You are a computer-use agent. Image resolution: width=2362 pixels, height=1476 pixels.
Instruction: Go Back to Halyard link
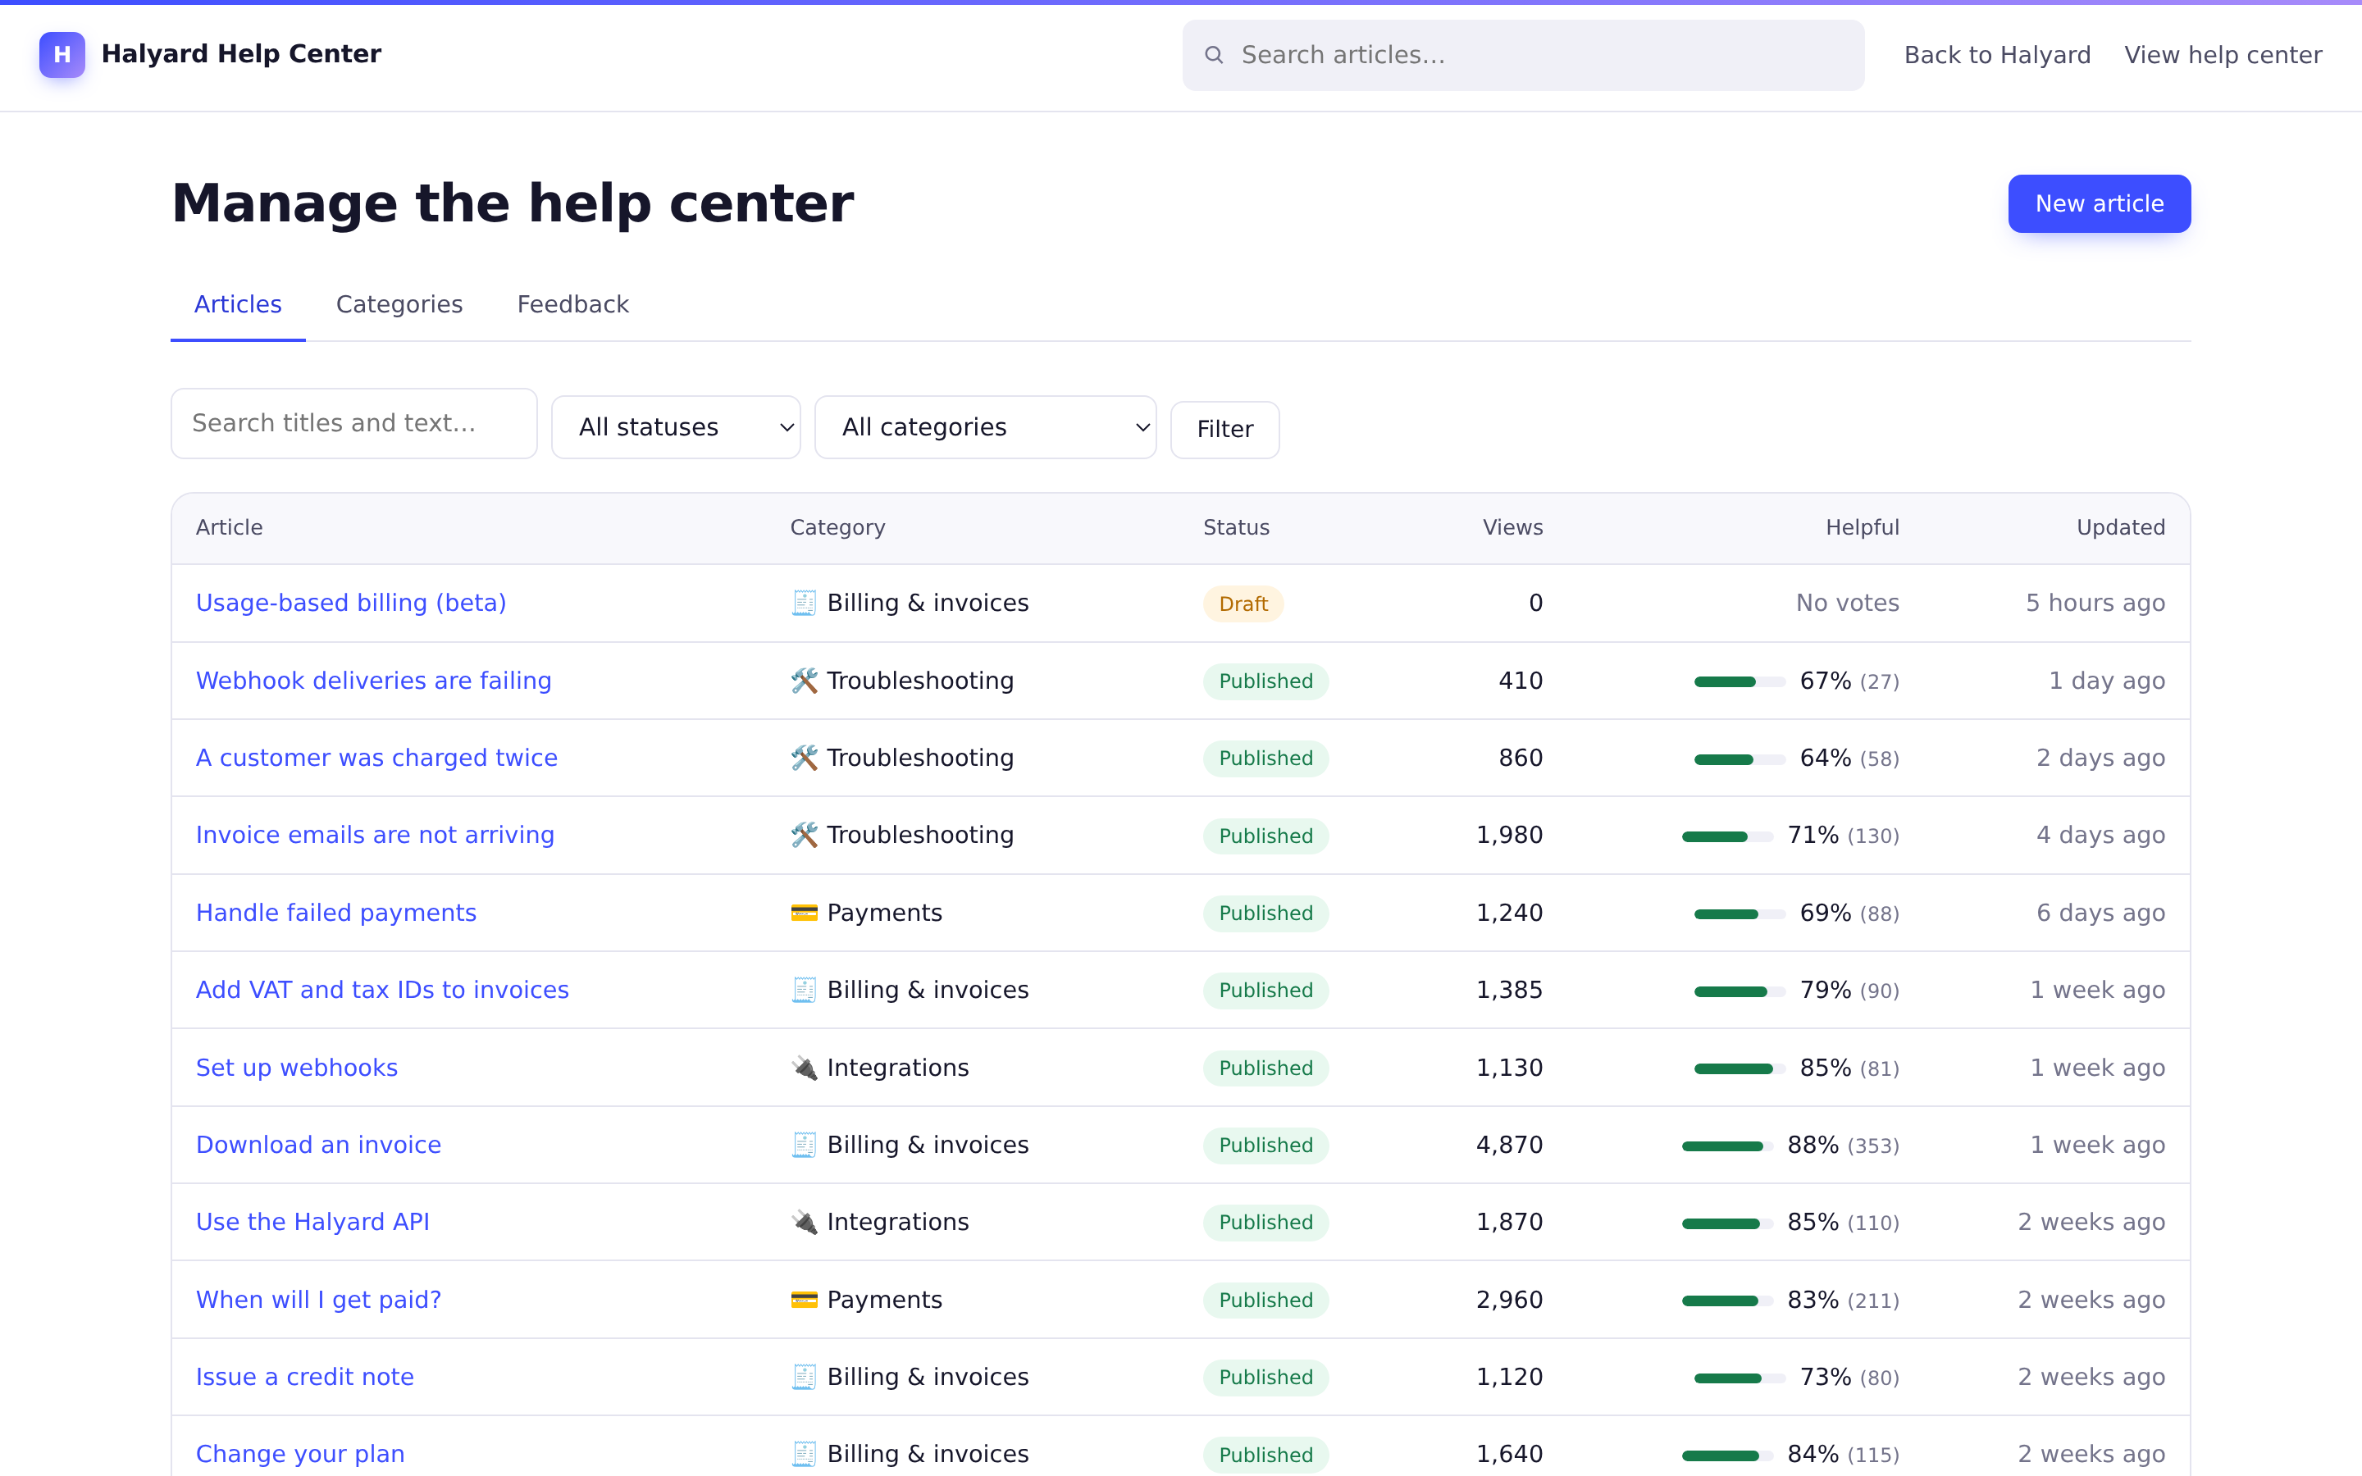[x=1997, y=55]
